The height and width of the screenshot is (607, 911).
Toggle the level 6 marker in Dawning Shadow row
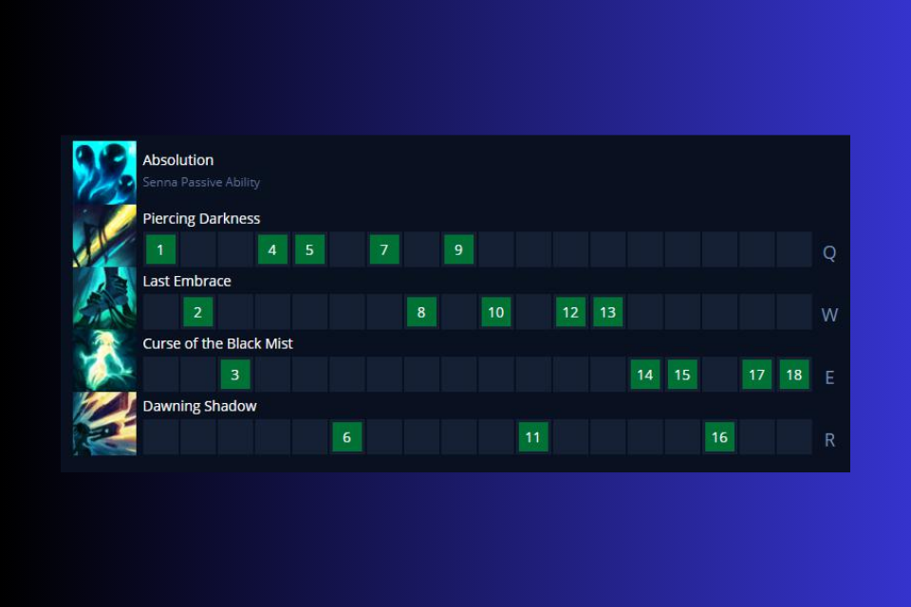pos(346,436)
